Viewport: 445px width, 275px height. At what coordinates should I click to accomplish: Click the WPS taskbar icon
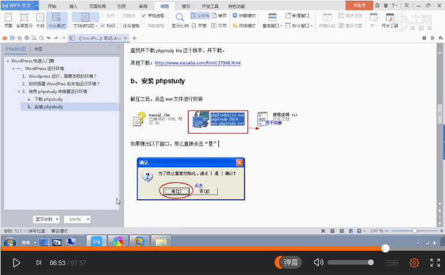97,242
